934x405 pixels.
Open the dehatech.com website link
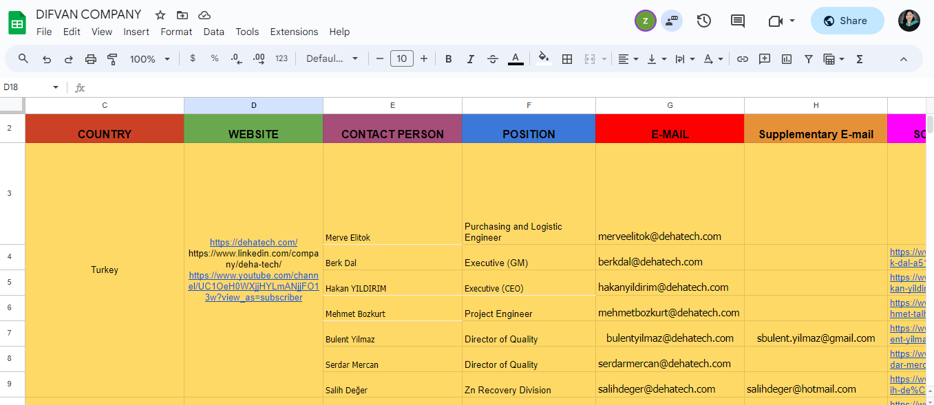[x=253, y=242]
